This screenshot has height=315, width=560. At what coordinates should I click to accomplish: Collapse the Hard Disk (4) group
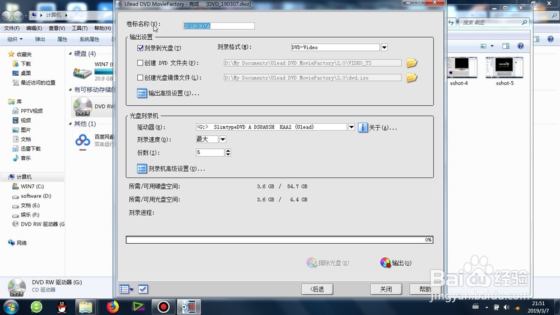coord(71,54)
